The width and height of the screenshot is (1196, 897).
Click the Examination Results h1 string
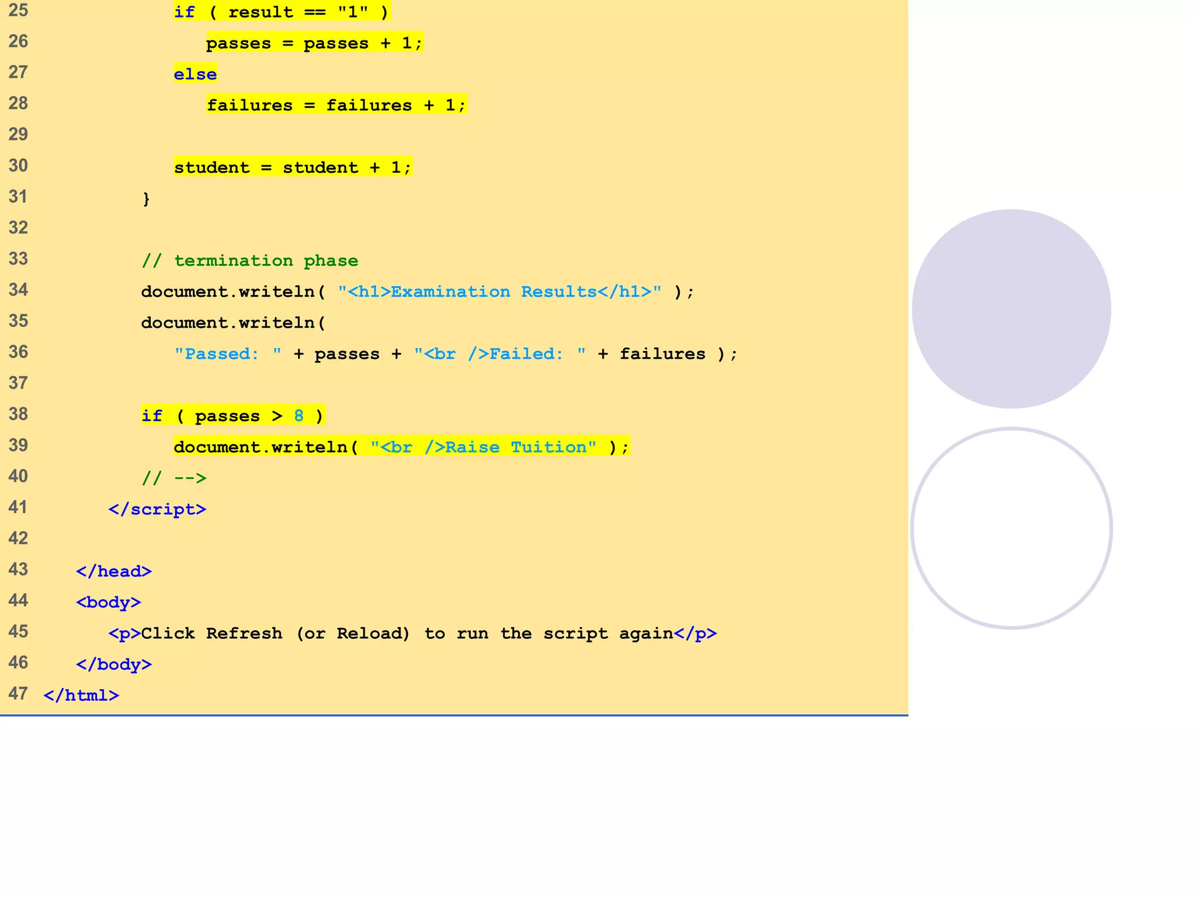tap(499, 291)
